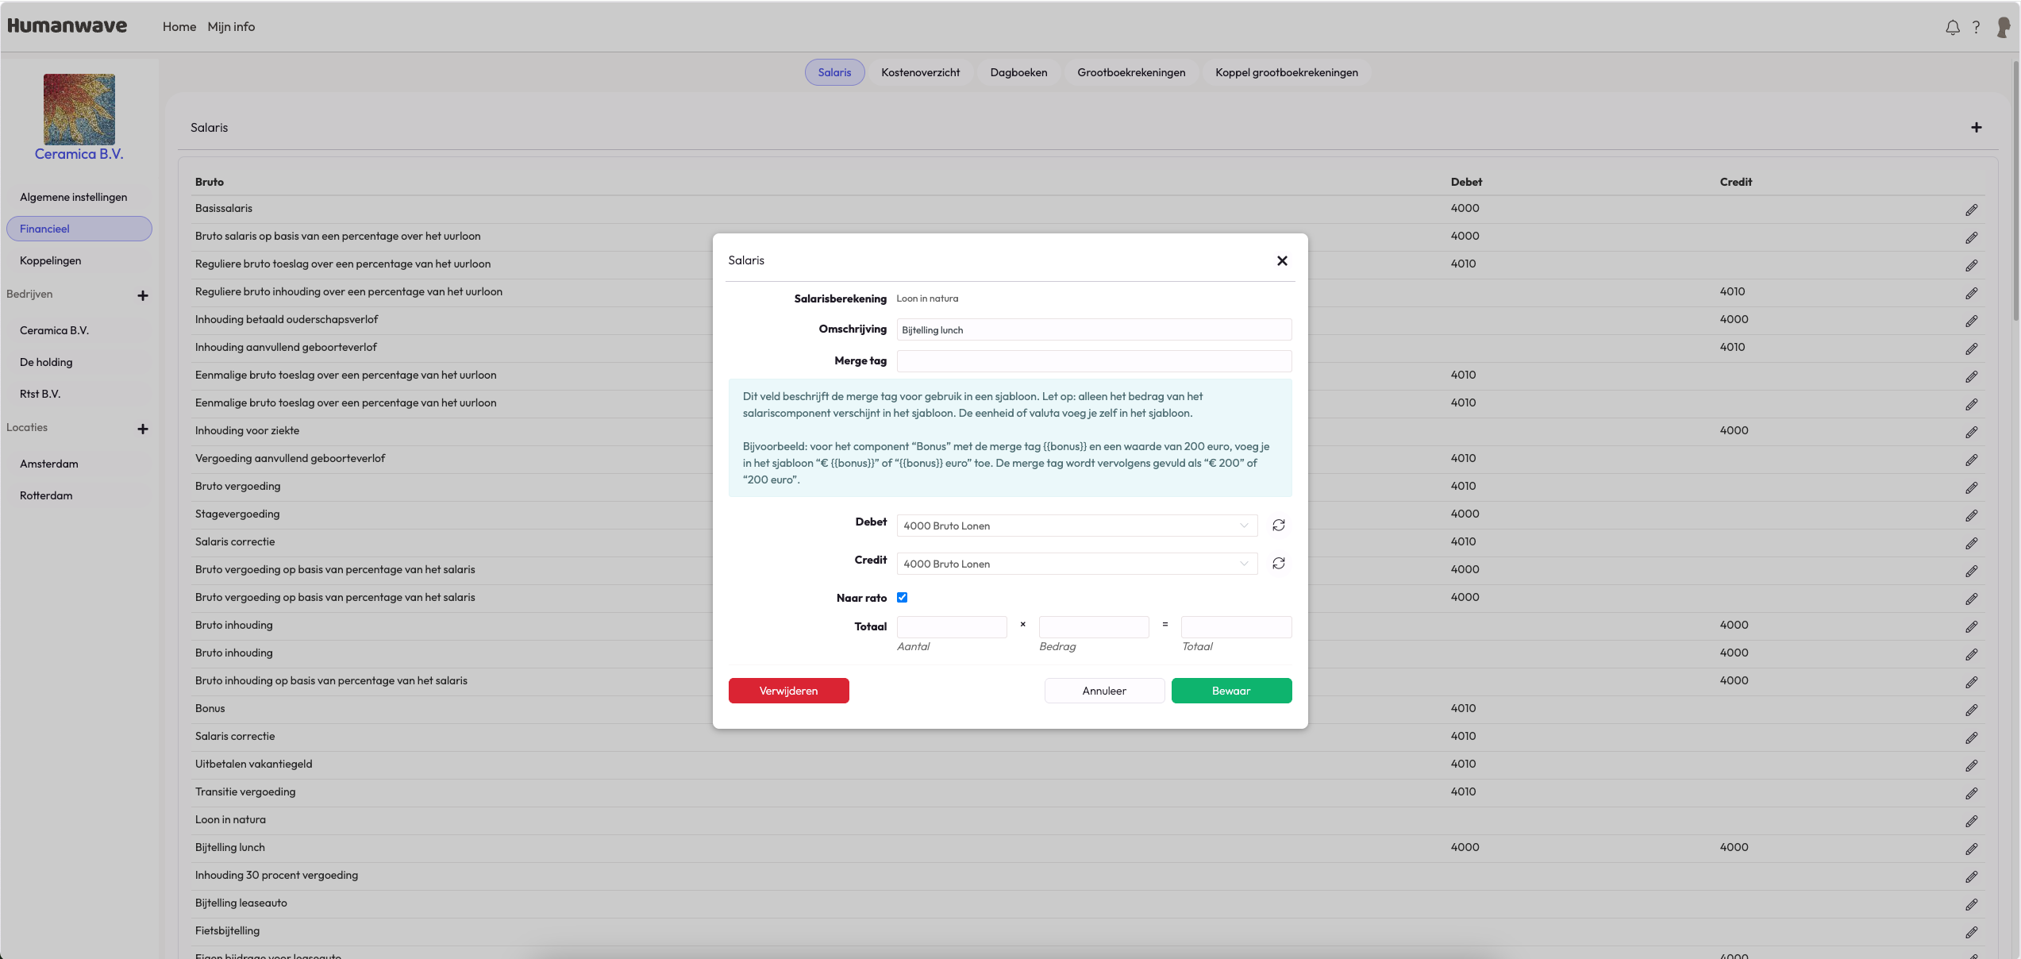Open the Grootboekrekeningen tab
Image resolution: width=2021 pixels, height=959 pixels.
coord(1130,72)
